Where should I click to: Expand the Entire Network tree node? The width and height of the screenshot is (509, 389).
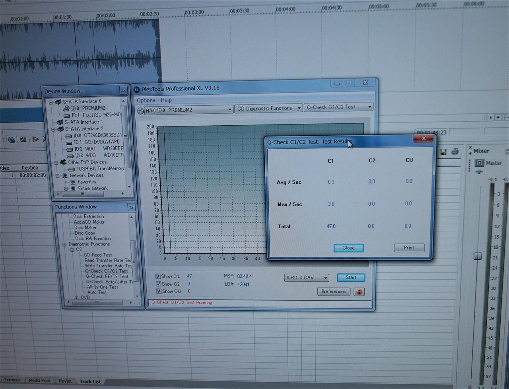coord(66,189)
